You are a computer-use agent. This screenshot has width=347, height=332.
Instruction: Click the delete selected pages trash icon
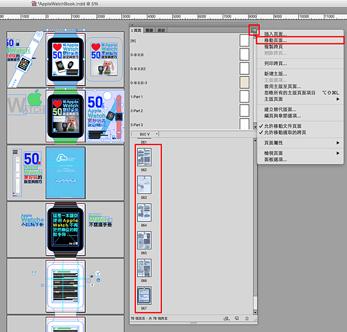click(247, 318)
